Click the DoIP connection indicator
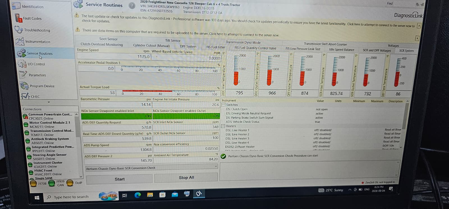449x209 pixels. [x=70, y=183]
